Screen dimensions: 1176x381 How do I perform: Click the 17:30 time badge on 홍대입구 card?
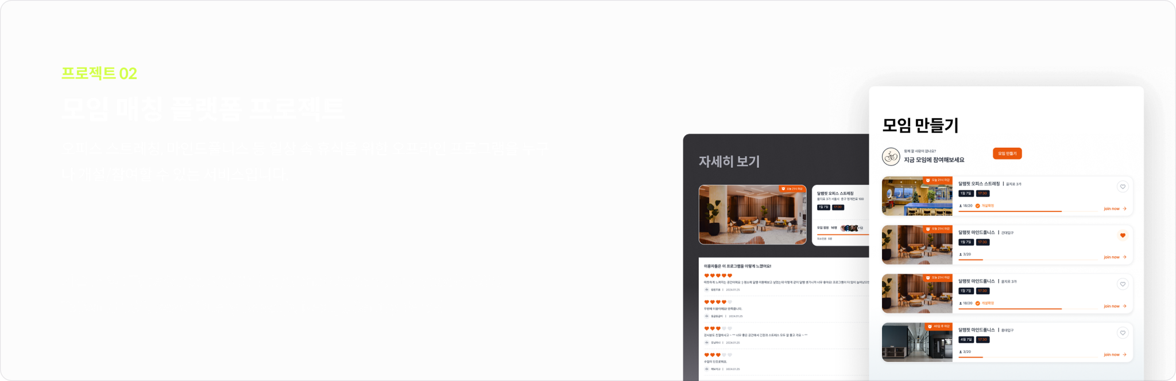[x=982, y=340]
